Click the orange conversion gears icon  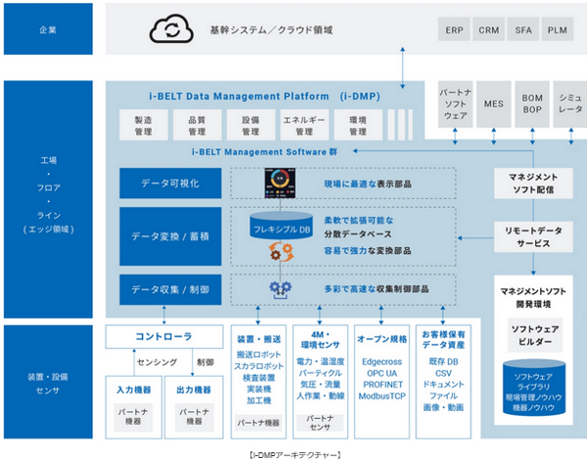pyautogui.click(x=282, y=252)
